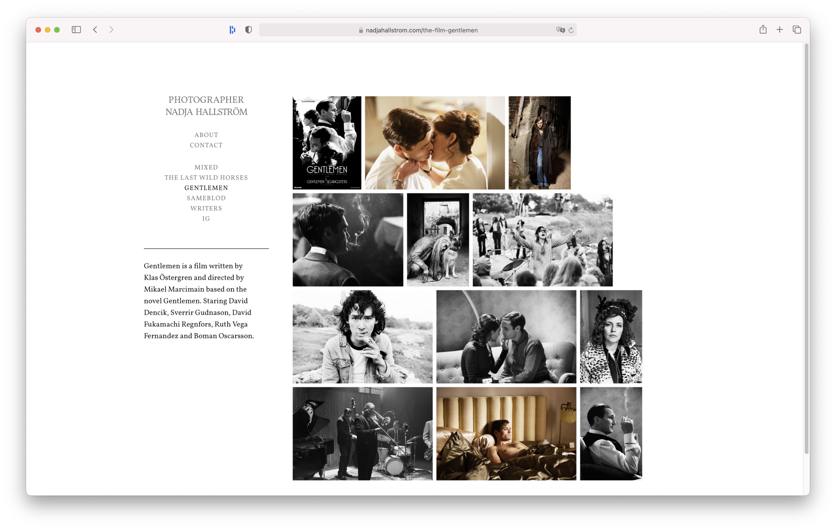
Task: Click the translate icon in address bar
Action: (560, 30)
